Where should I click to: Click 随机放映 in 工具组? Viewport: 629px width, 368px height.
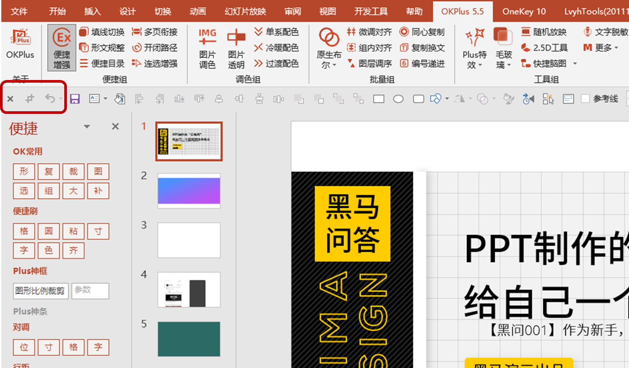[x=544, y=32]
